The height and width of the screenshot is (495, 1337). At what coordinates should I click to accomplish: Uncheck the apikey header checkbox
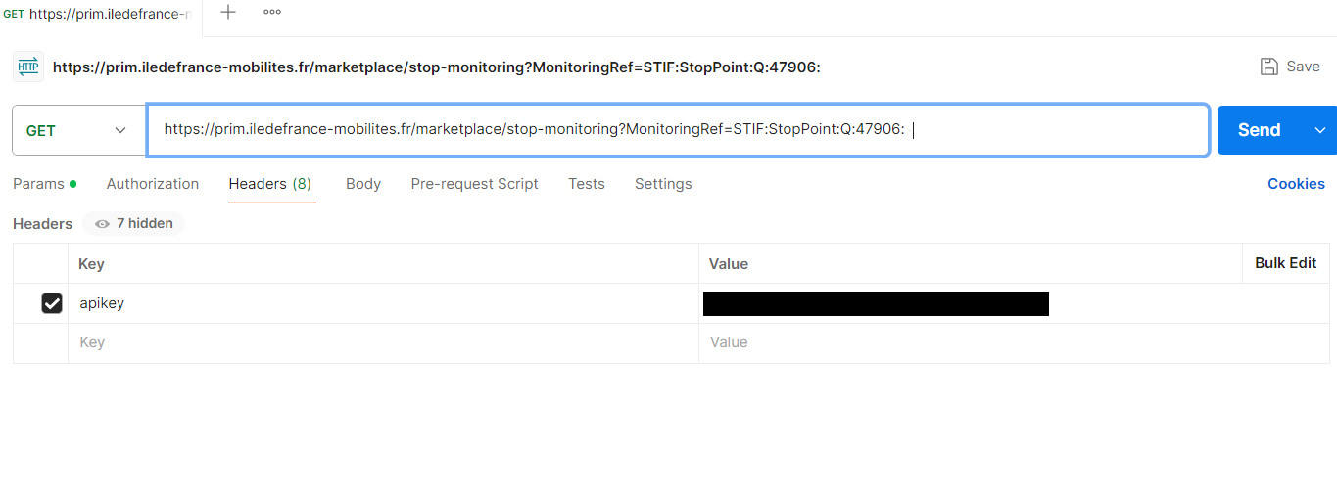[x=52, y=303]
